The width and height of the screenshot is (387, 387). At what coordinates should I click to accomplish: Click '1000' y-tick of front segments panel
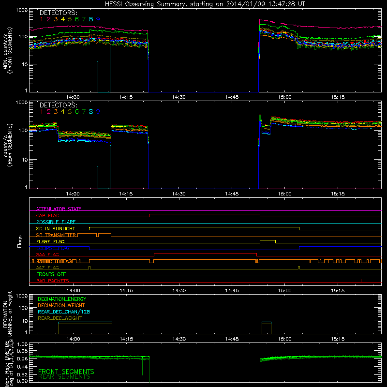pos(21,10)
